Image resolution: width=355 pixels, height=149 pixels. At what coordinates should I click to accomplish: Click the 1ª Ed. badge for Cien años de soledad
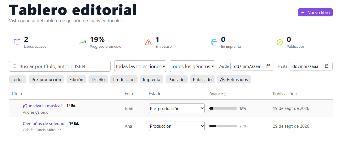[74, 123]
